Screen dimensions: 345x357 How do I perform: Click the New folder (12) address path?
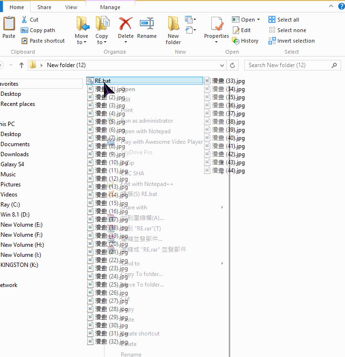(66, 65)
